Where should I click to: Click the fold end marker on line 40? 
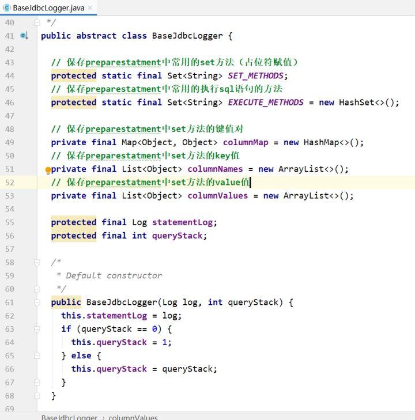point(37,22)
